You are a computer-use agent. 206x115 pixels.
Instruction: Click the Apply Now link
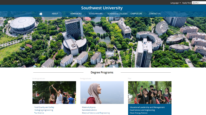coord(187,3)
